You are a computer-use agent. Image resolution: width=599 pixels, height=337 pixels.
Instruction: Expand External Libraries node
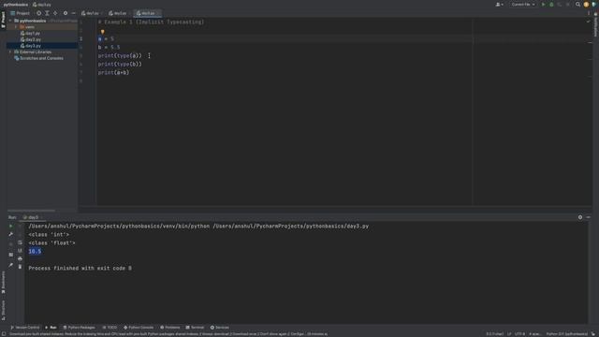[x=10, y=51]
